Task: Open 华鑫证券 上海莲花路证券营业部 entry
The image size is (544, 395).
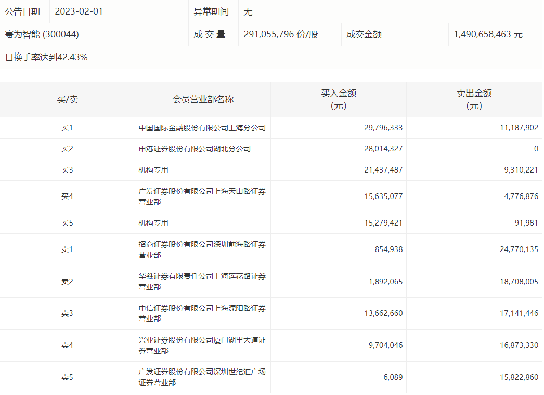Action: 202,282
